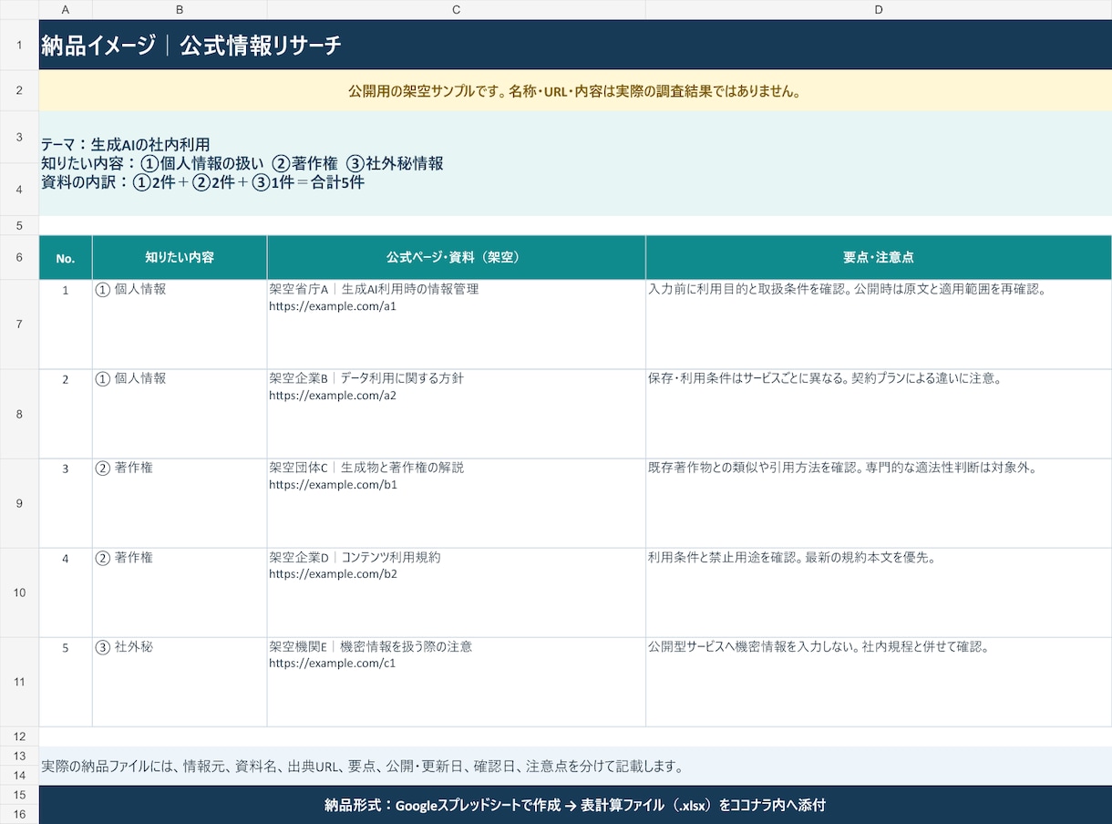Select column B header
1112x824 pixels.
point(180,9)
